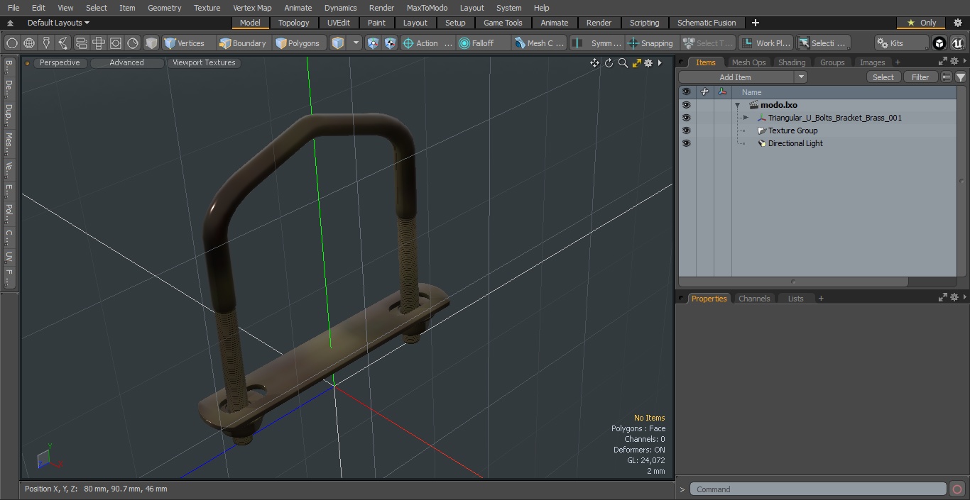970x500 pixels.
Task: Open viewport settings gear icon
Action: click(x=648, y=63)
